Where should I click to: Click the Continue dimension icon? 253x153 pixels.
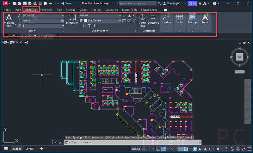(94, 26)
